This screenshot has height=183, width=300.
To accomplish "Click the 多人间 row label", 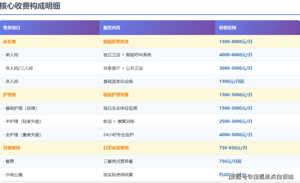I will (11, 81).
